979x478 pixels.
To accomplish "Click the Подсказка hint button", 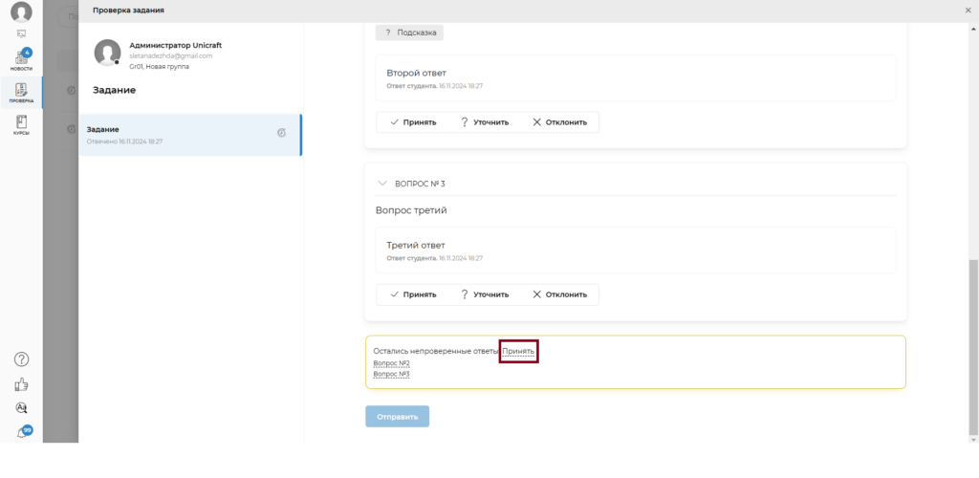I will pyautogui.click(x=409, y=33).
